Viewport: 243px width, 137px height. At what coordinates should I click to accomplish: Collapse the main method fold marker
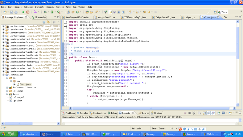(68, 60)
